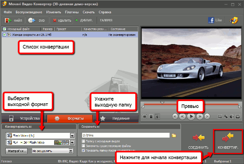Click the Качество резу... column header

tap(95, 29)
